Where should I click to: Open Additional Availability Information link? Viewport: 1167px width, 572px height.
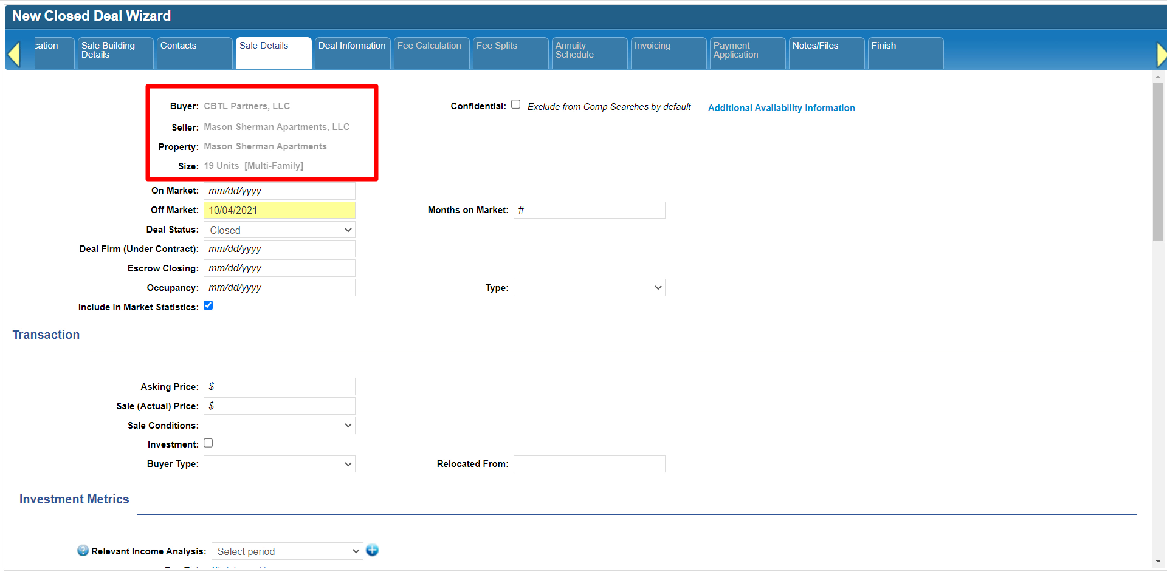pos(781,108)
